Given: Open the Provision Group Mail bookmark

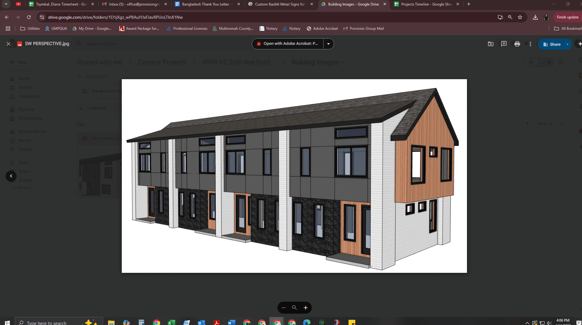Looking at the screenshot, I should point(364,29).
